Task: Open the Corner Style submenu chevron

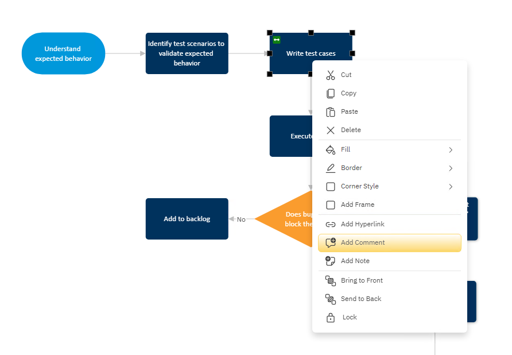Action: click(451, 187)
